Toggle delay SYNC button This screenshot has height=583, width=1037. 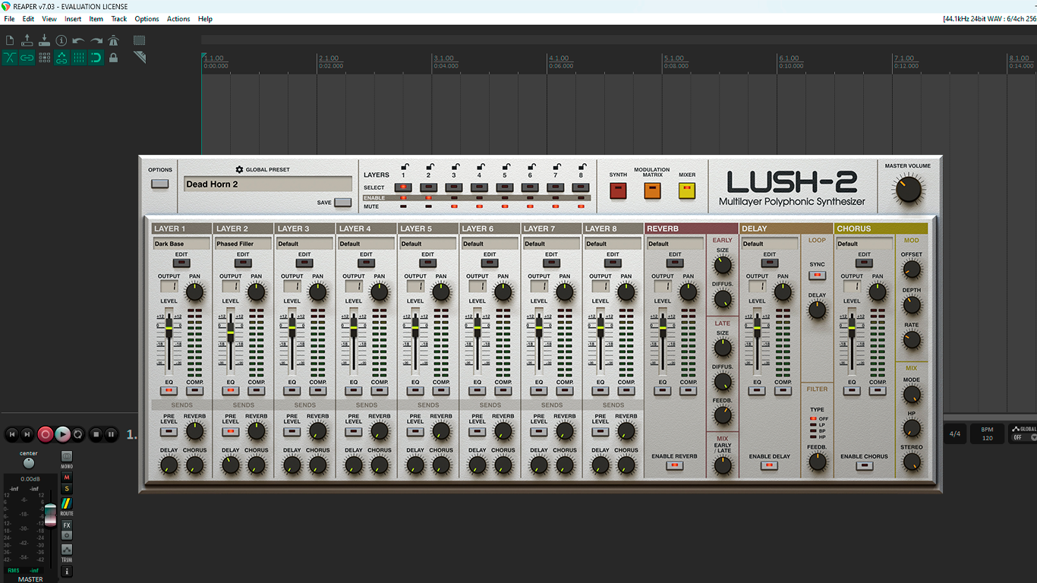click(x=817, y=275)
